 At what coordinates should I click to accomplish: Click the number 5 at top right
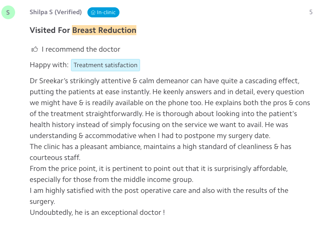311,12
